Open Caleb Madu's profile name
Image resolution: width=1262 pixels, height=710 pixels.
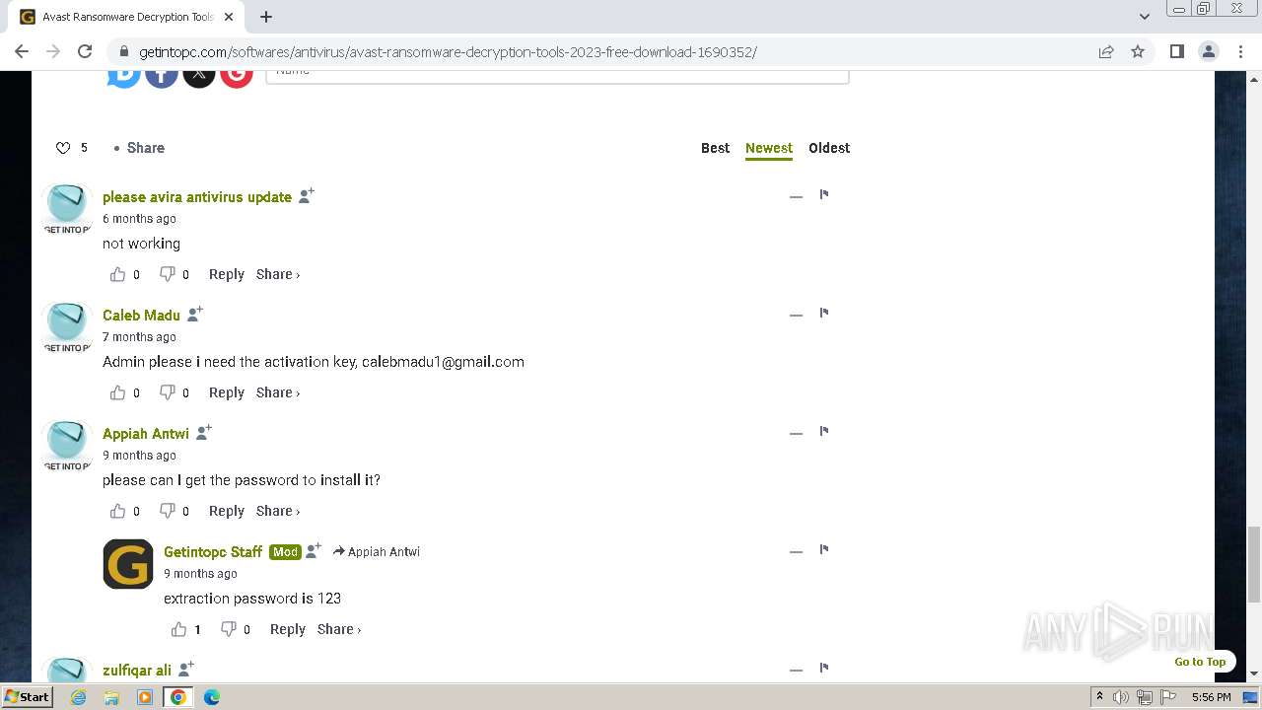pyautogui.click(x=141, y=316)
